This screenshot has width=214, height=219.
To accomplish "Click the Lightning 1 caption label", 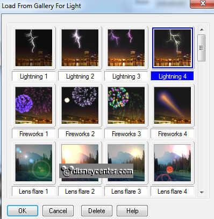I will pyautogui.click(x=34, y=76).
